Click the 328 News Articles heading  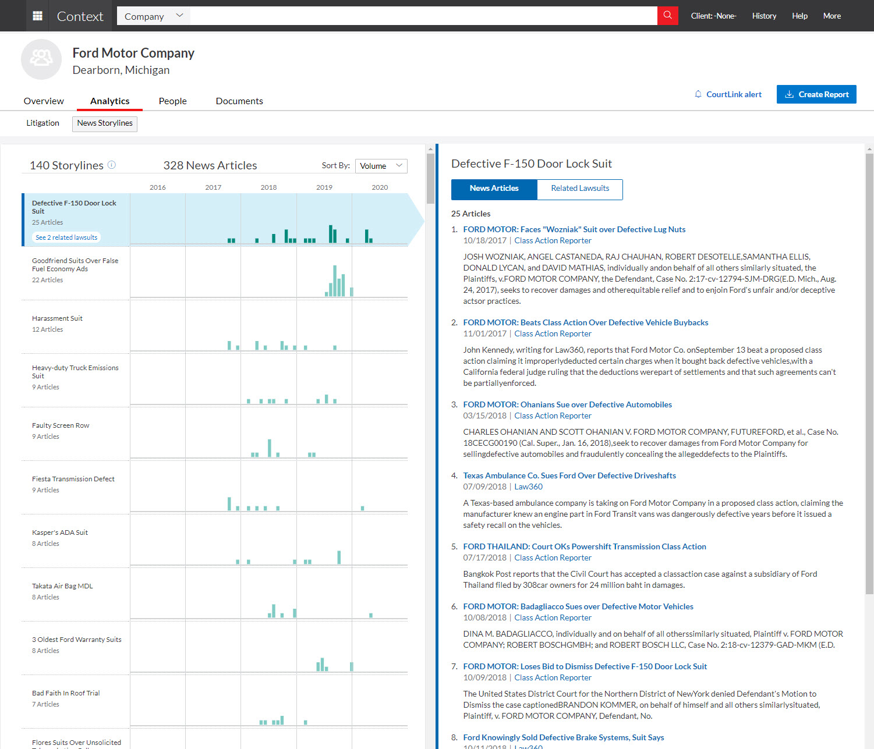[210, 165]
